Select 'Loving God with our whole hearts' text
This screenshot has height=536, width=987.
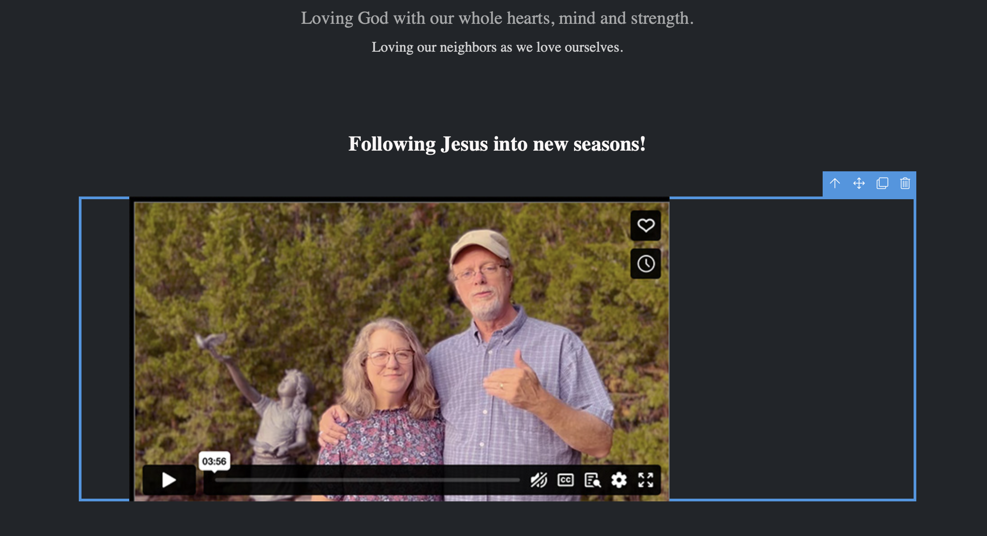(x=426, y=18)
